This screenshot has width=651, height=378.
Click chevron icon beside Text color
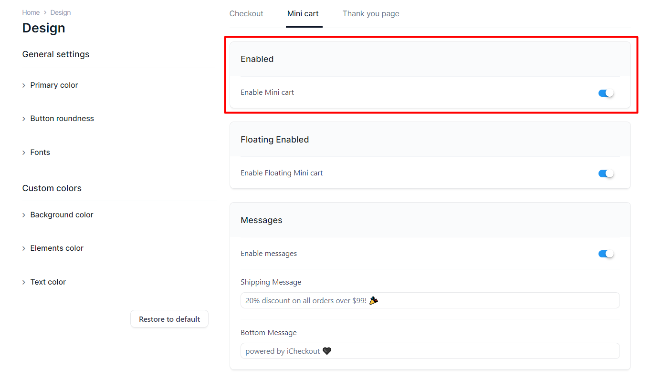click(x=24, y=282)
